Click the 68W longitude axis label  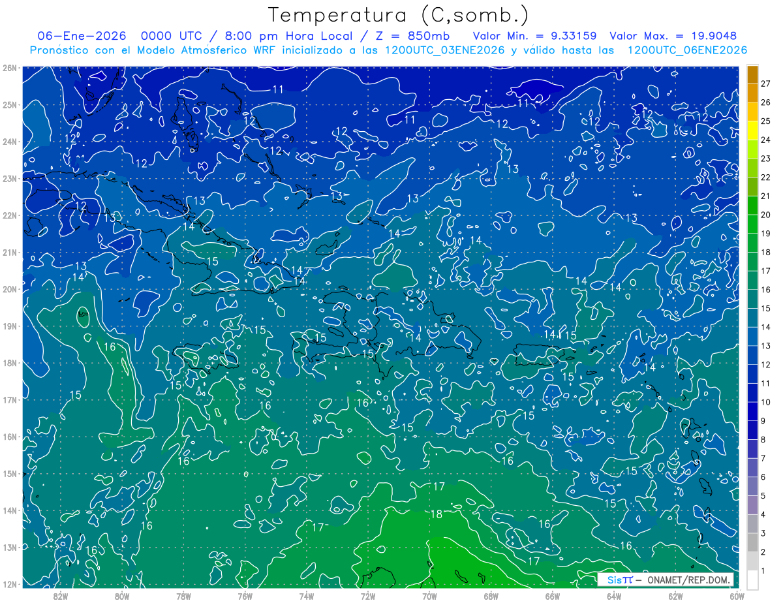[491, 595]
